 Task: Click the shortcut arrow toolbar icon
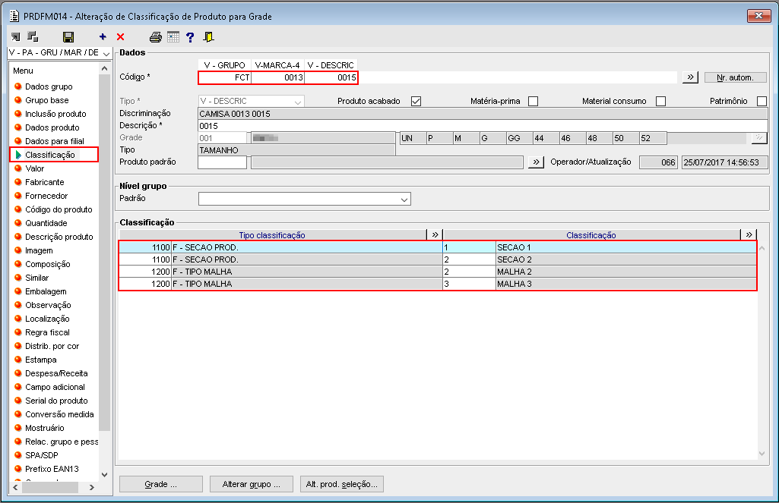point(16,36)
